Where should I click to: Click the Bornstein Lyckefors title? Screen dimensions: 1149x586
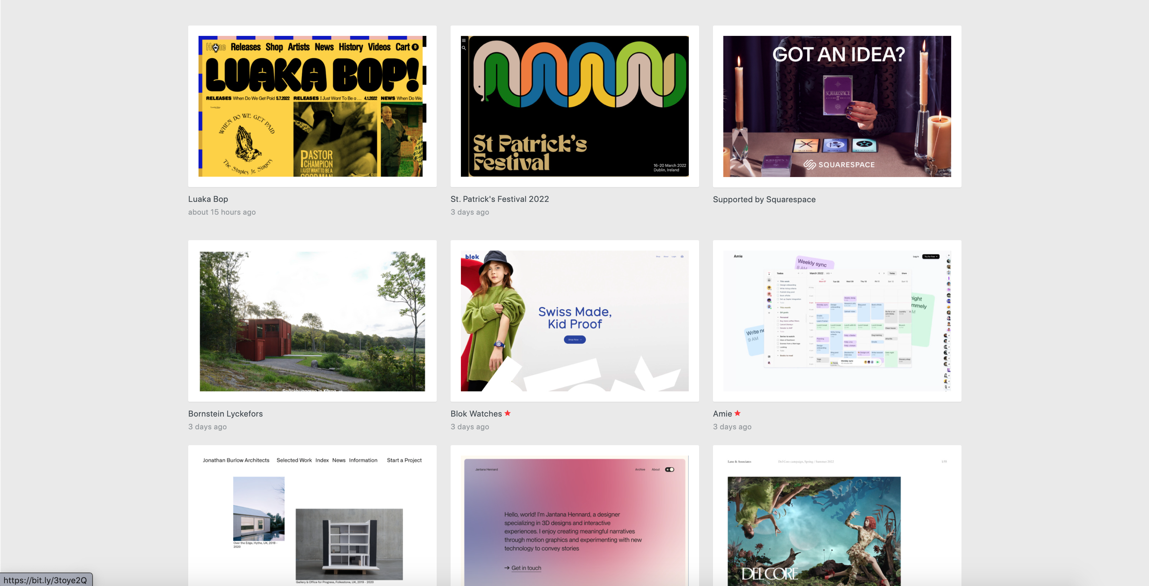[x=225, y=413]
